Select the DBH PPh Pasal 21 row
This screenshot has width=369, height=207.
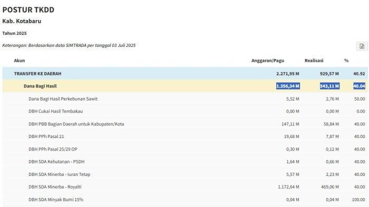185,136
